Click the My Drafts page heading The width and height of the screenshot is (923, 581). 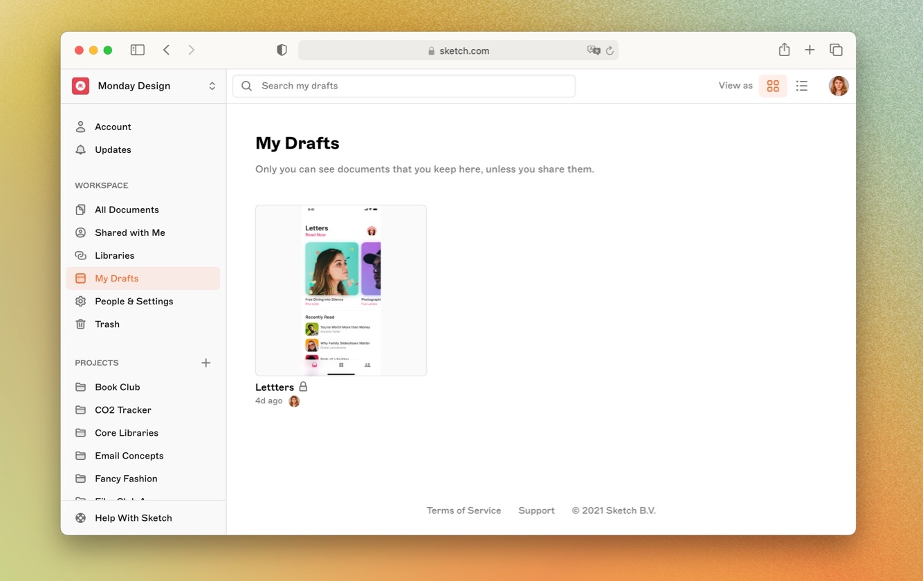(298, 143)
